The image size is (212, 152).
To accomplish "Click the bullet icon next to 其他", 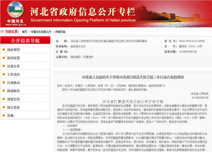I will (4, 116).
